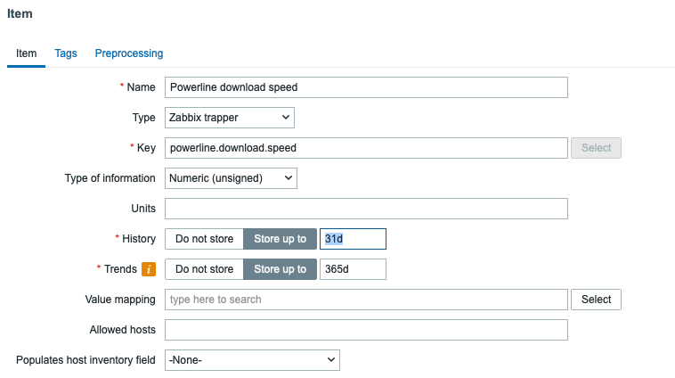Set Trends to Do not store
The width and height of the screenshot is (675, 378).
point(205,269)
